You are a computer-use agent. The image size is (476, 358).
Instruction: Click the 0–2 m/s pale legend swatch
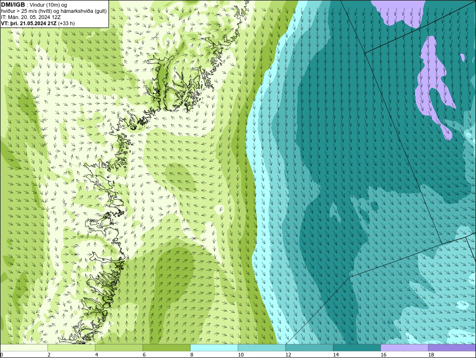(24, 348)
